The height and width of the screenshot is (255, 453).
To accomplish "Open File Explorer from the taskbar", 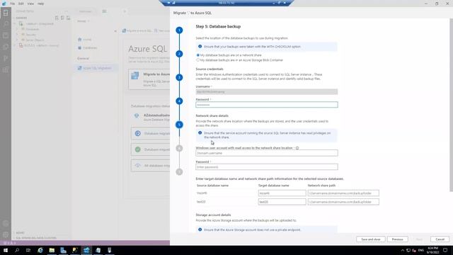I will pyautogui.click(x=52, y=250).
